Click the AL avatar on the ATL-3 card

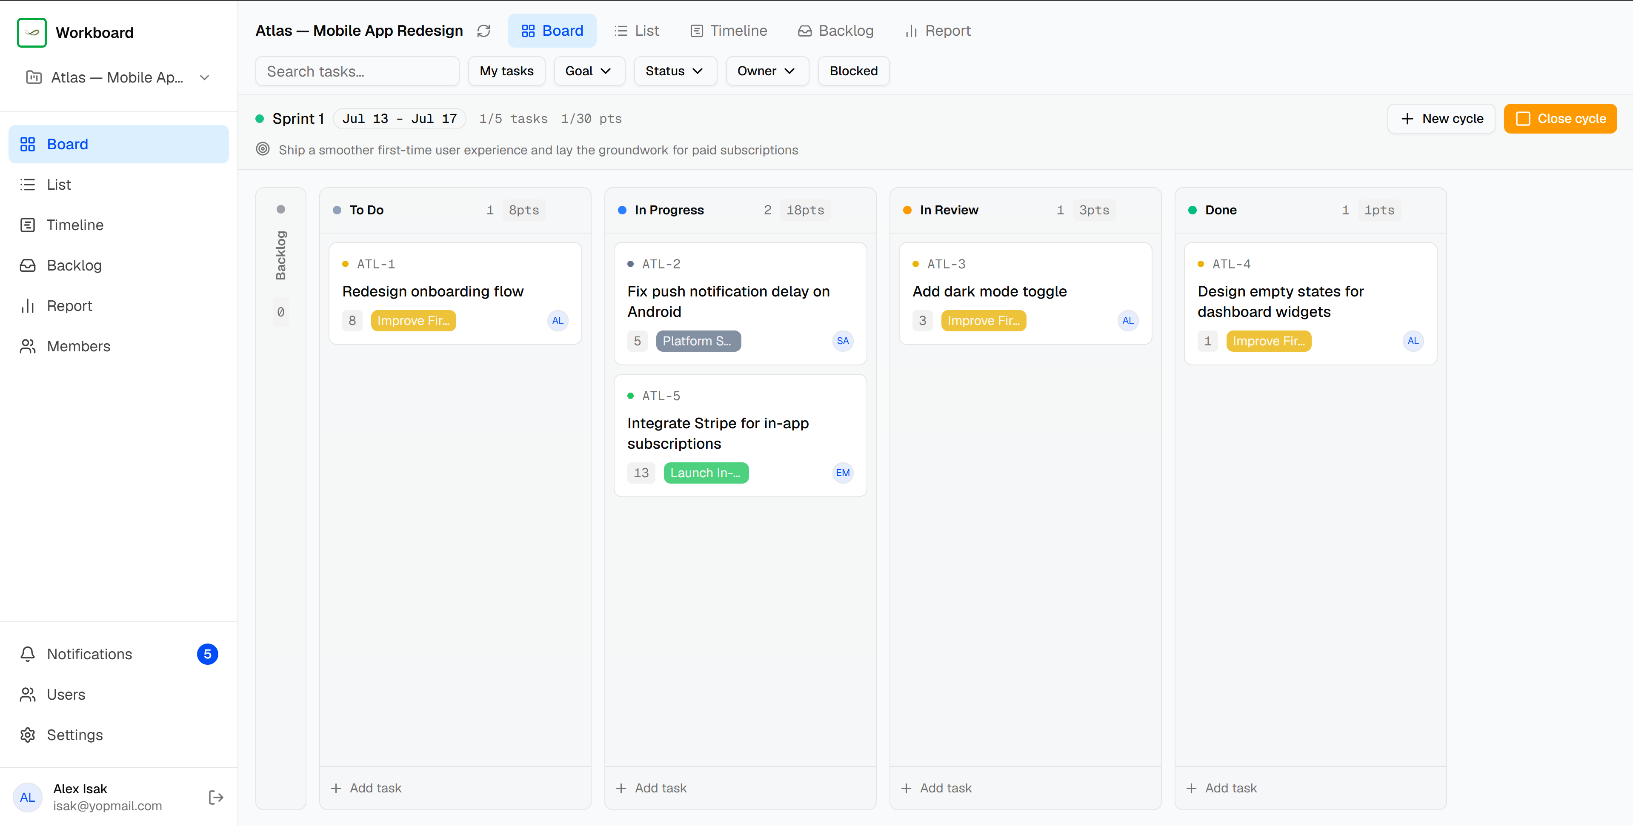tap(1128, 321)
